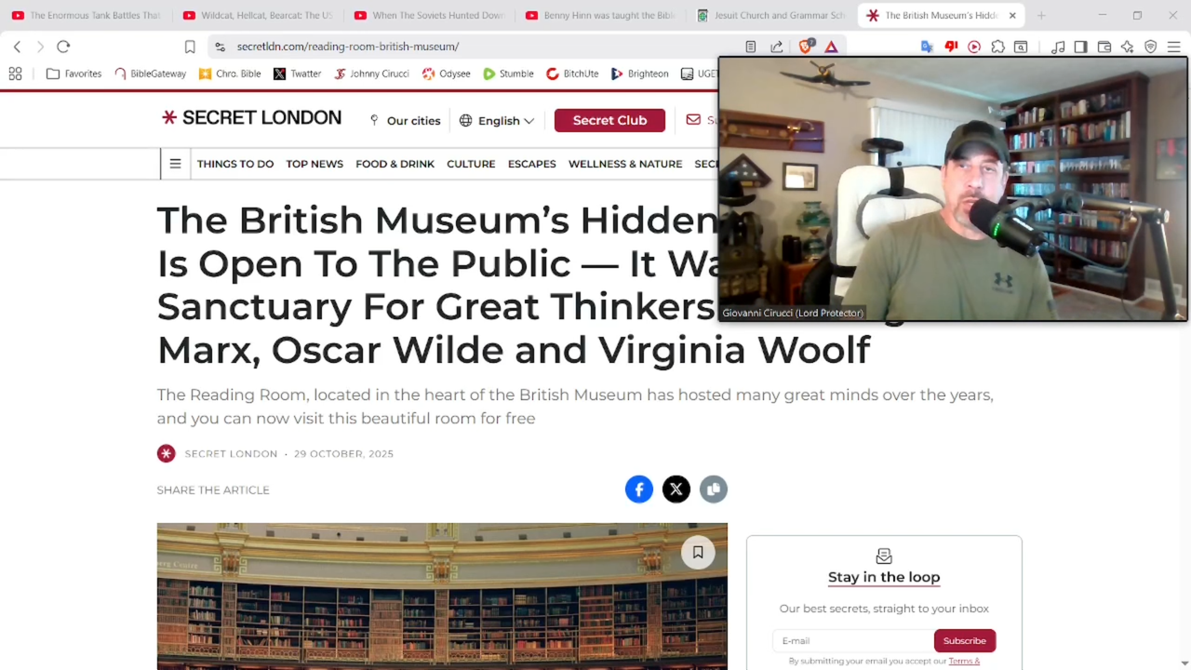Switch to the Benny Hinn YouTube tab
This screenshot has width=1191, height=670.
pyautogui.click(x=600, y=15)
